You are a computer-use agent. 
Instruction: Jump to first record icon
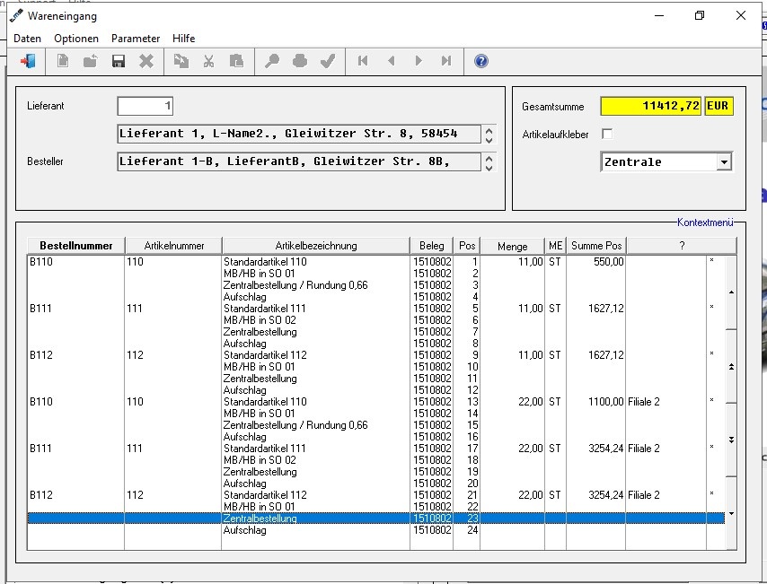pos(363,61)
